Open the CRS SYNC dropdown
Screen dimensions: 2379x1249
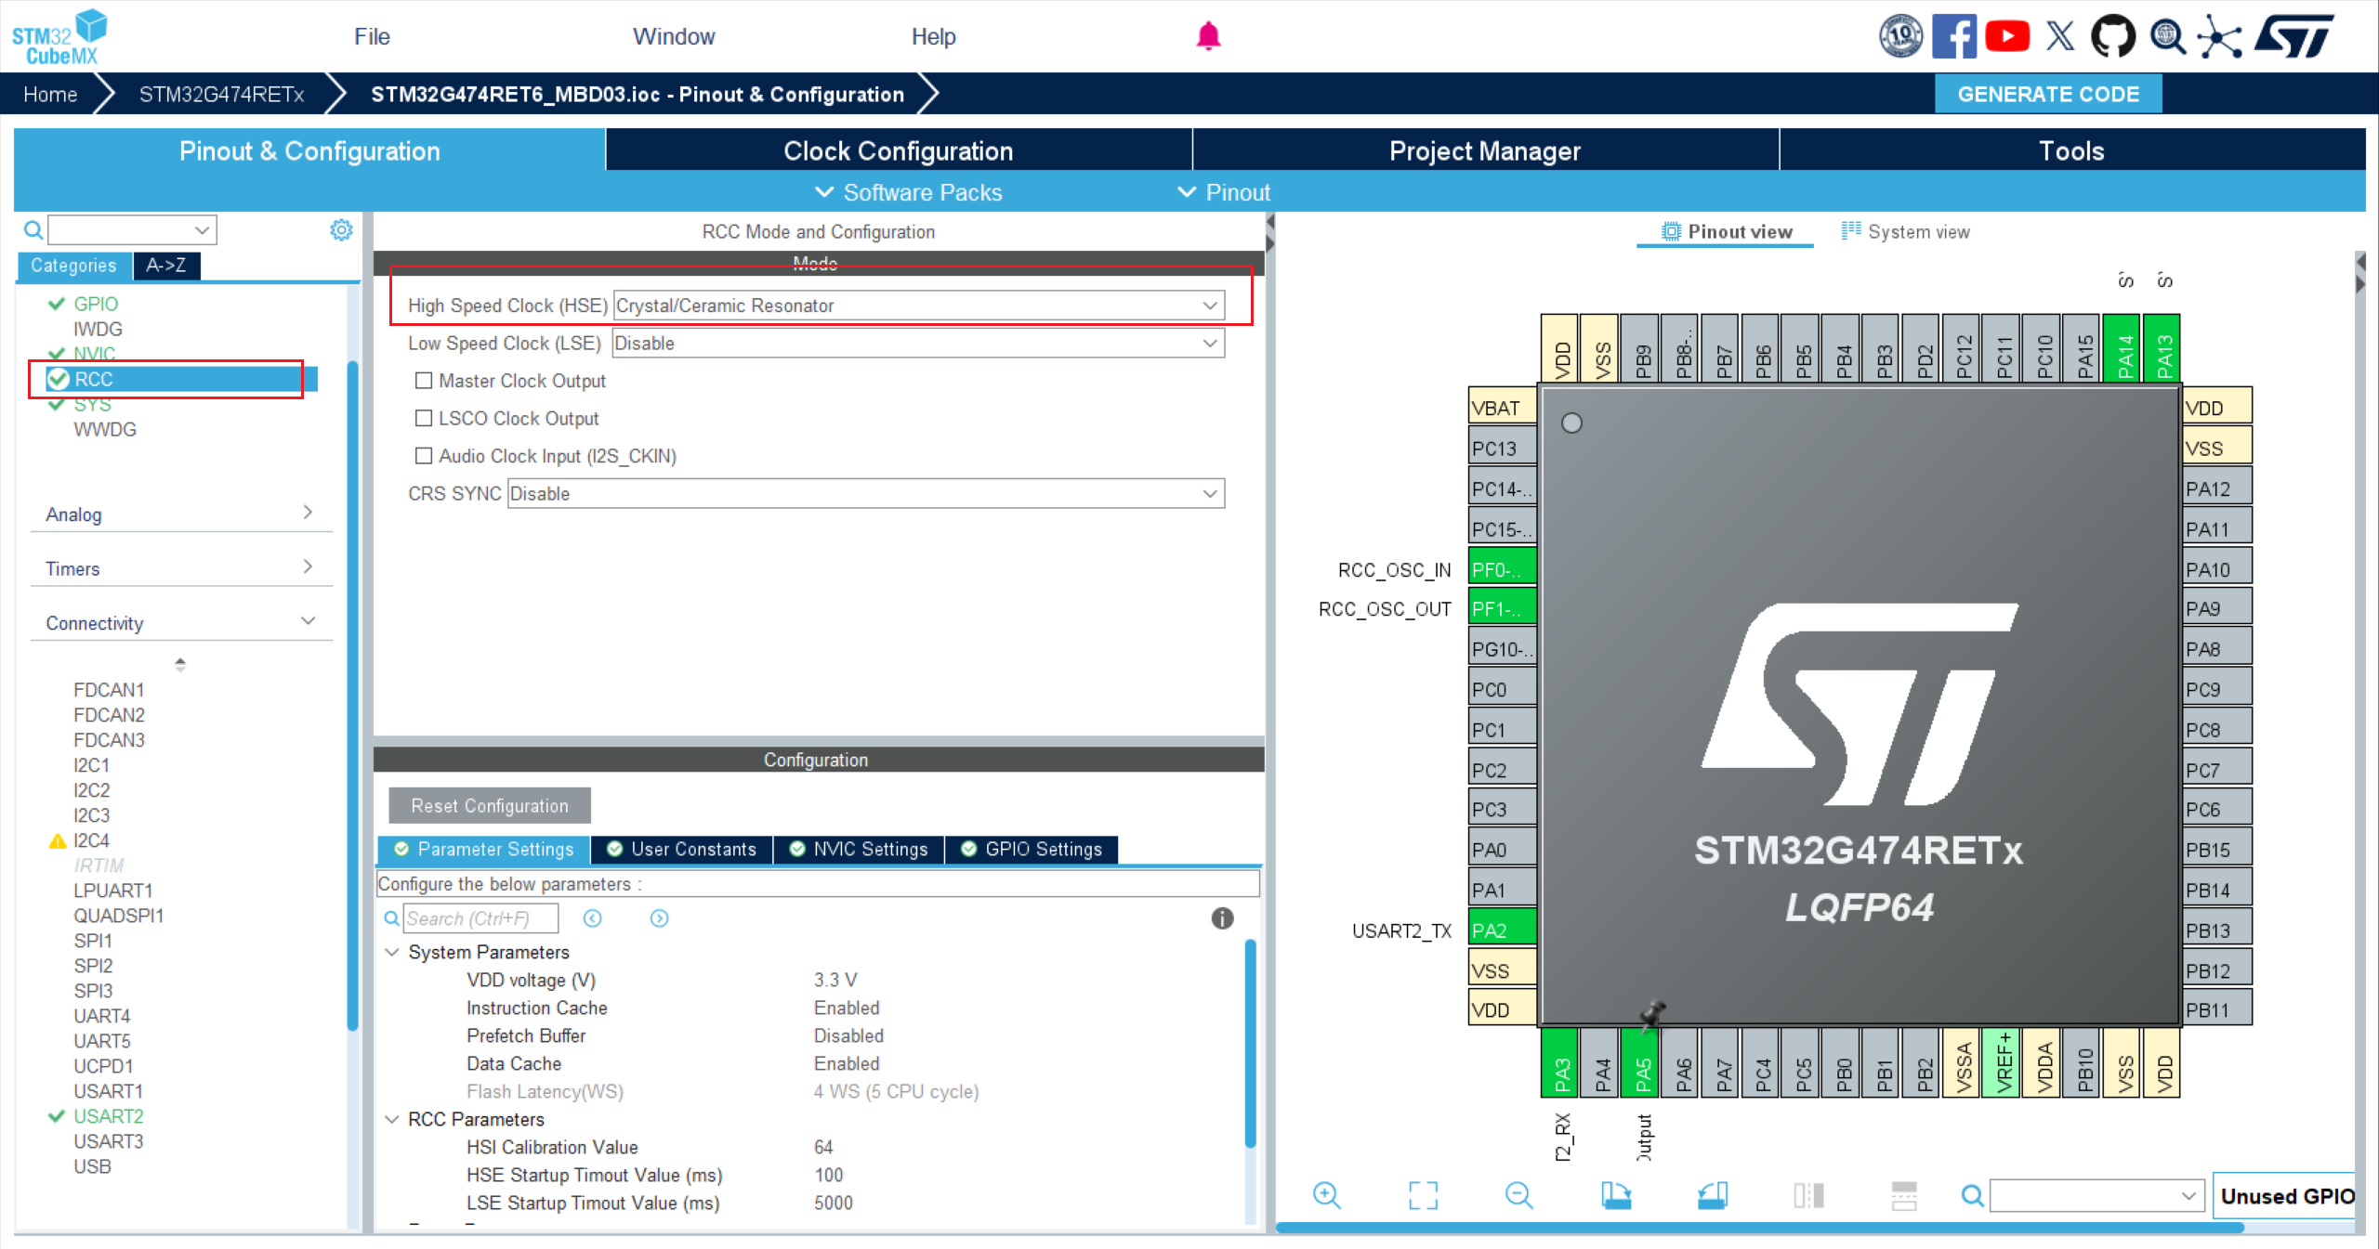866,493
